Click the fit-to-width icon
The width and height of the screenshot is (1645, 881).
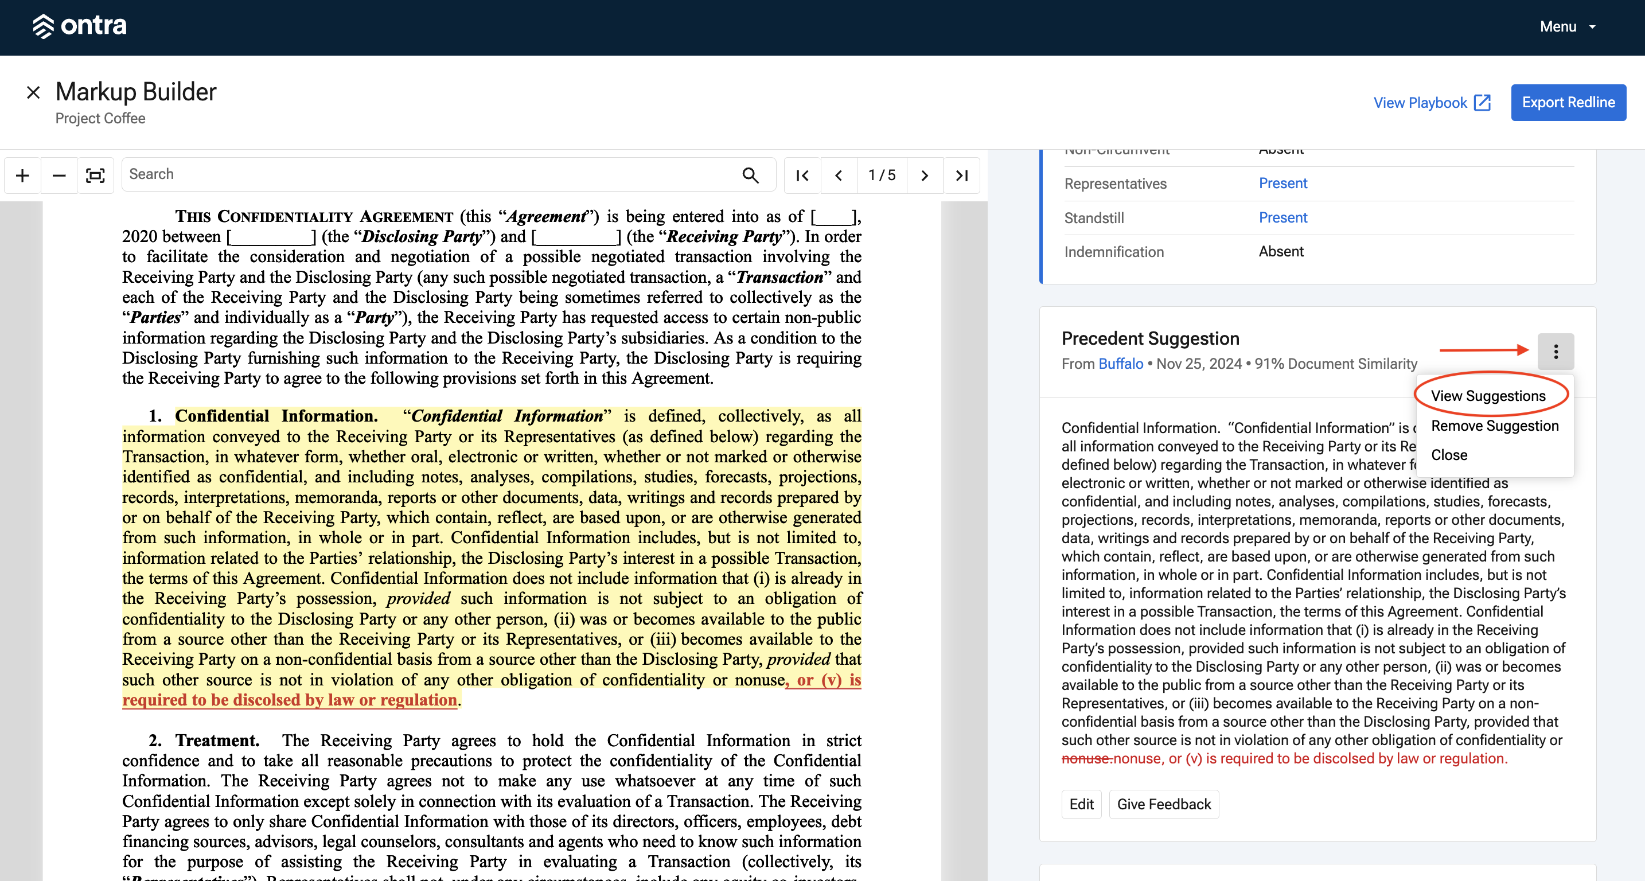(95, 175)
